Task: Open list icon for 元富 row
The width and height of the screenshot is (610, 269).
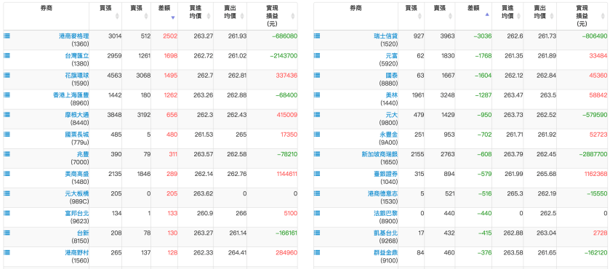Action: tap(317, 55)
